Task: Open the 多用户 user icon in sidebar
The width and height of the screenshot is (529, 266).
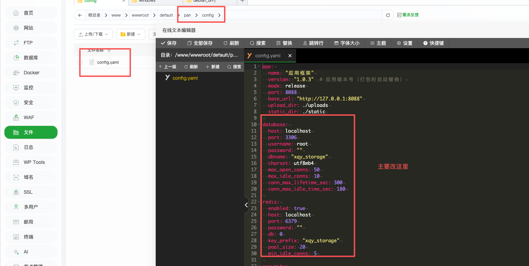Action: [16, 207]
